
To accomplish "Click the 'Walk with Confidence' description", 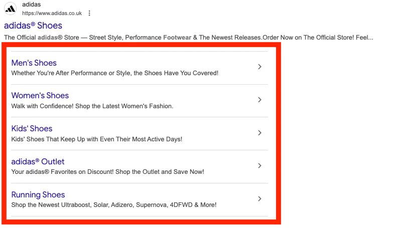I will coord(92,106).
